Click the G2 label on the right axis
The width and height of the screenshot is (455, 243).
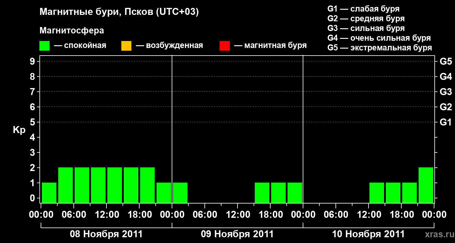pyautogui.click(x=446, y=107)
